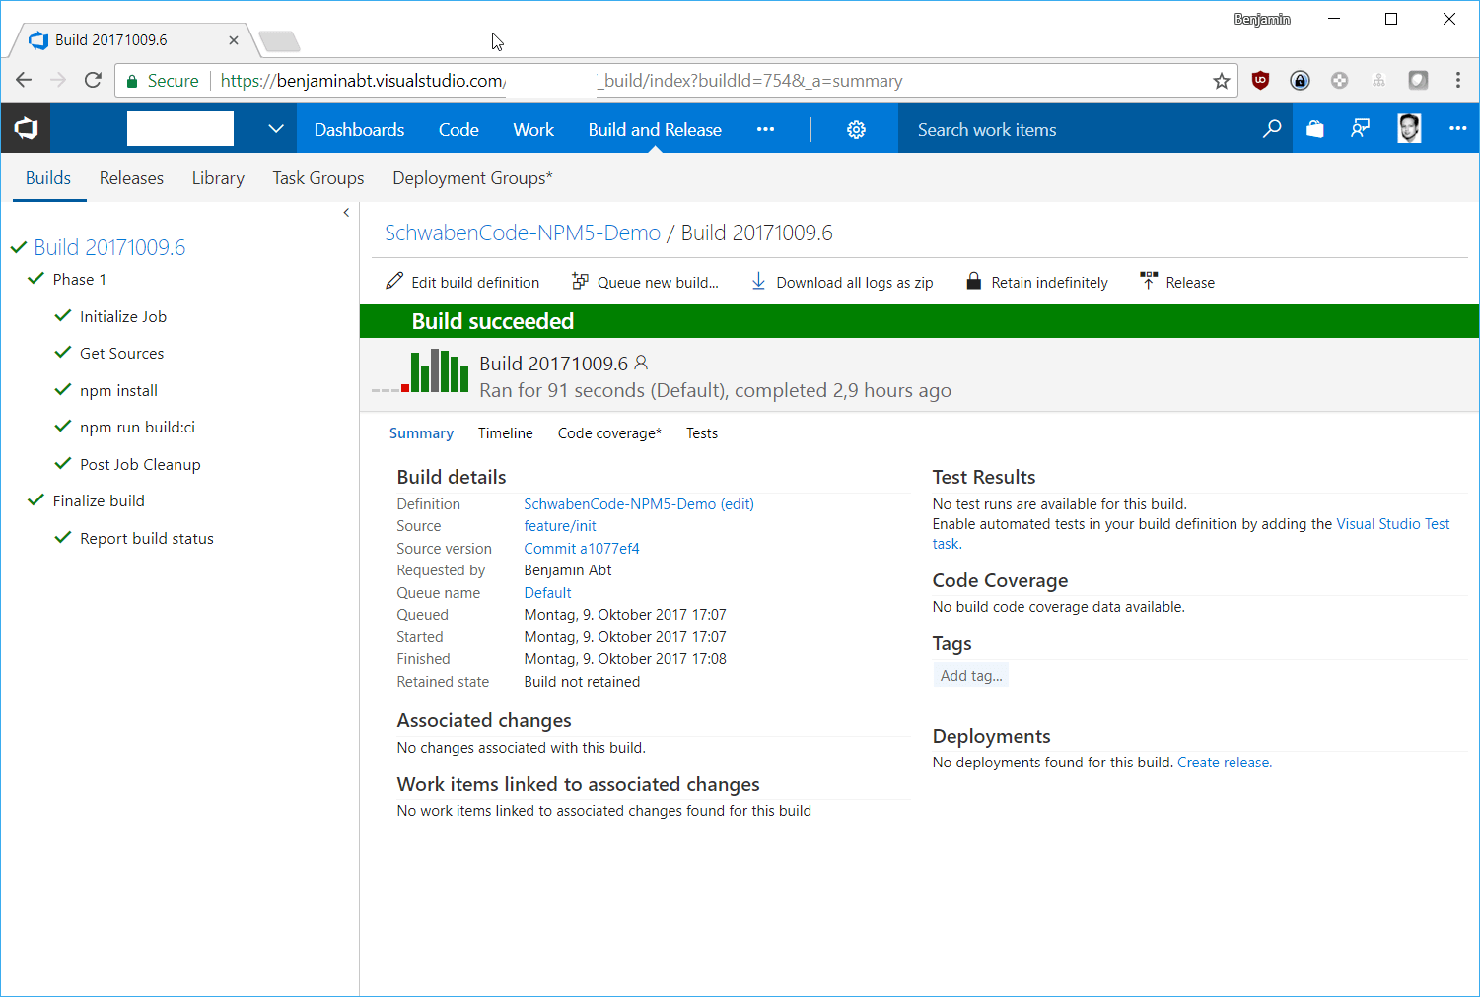Screen dimensions: 1480x997
Task: Switch to the Timeline tab
Action: click(x=505, y=433)
